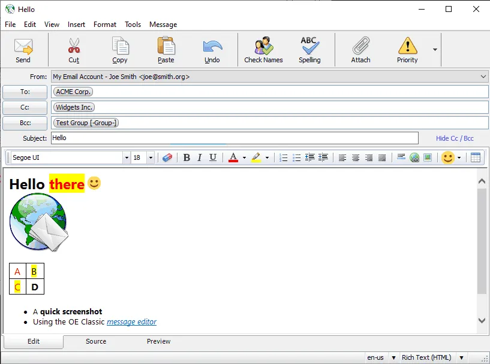This screenshot has height=364, width=490.
Task: Follow the message editor hyperlink
Action: (131, 321)
